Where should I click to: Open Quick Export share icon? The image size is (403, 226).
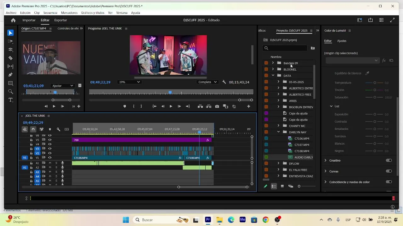[x=371, y=20]
